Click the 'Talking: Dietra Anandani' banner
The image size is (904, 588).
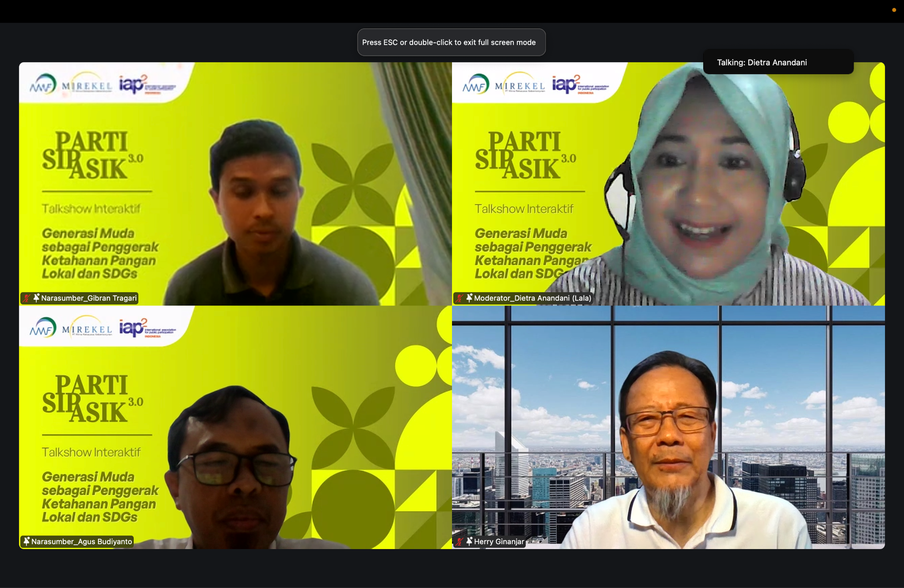[777, 62]
